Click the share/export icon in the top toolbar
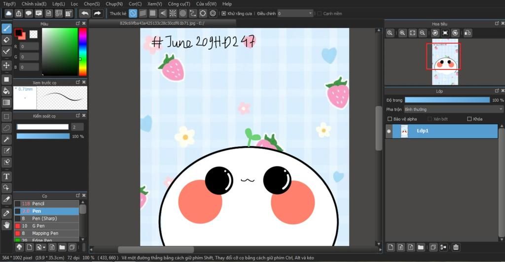The height and width of the screenshot is (262, 505). tap(19, 13)
